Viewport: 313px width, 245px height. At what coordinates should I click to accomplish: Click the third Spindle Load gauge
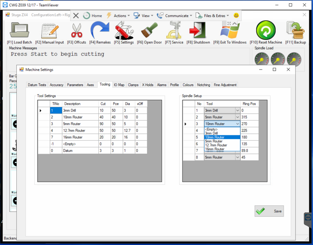pos(294,59)
